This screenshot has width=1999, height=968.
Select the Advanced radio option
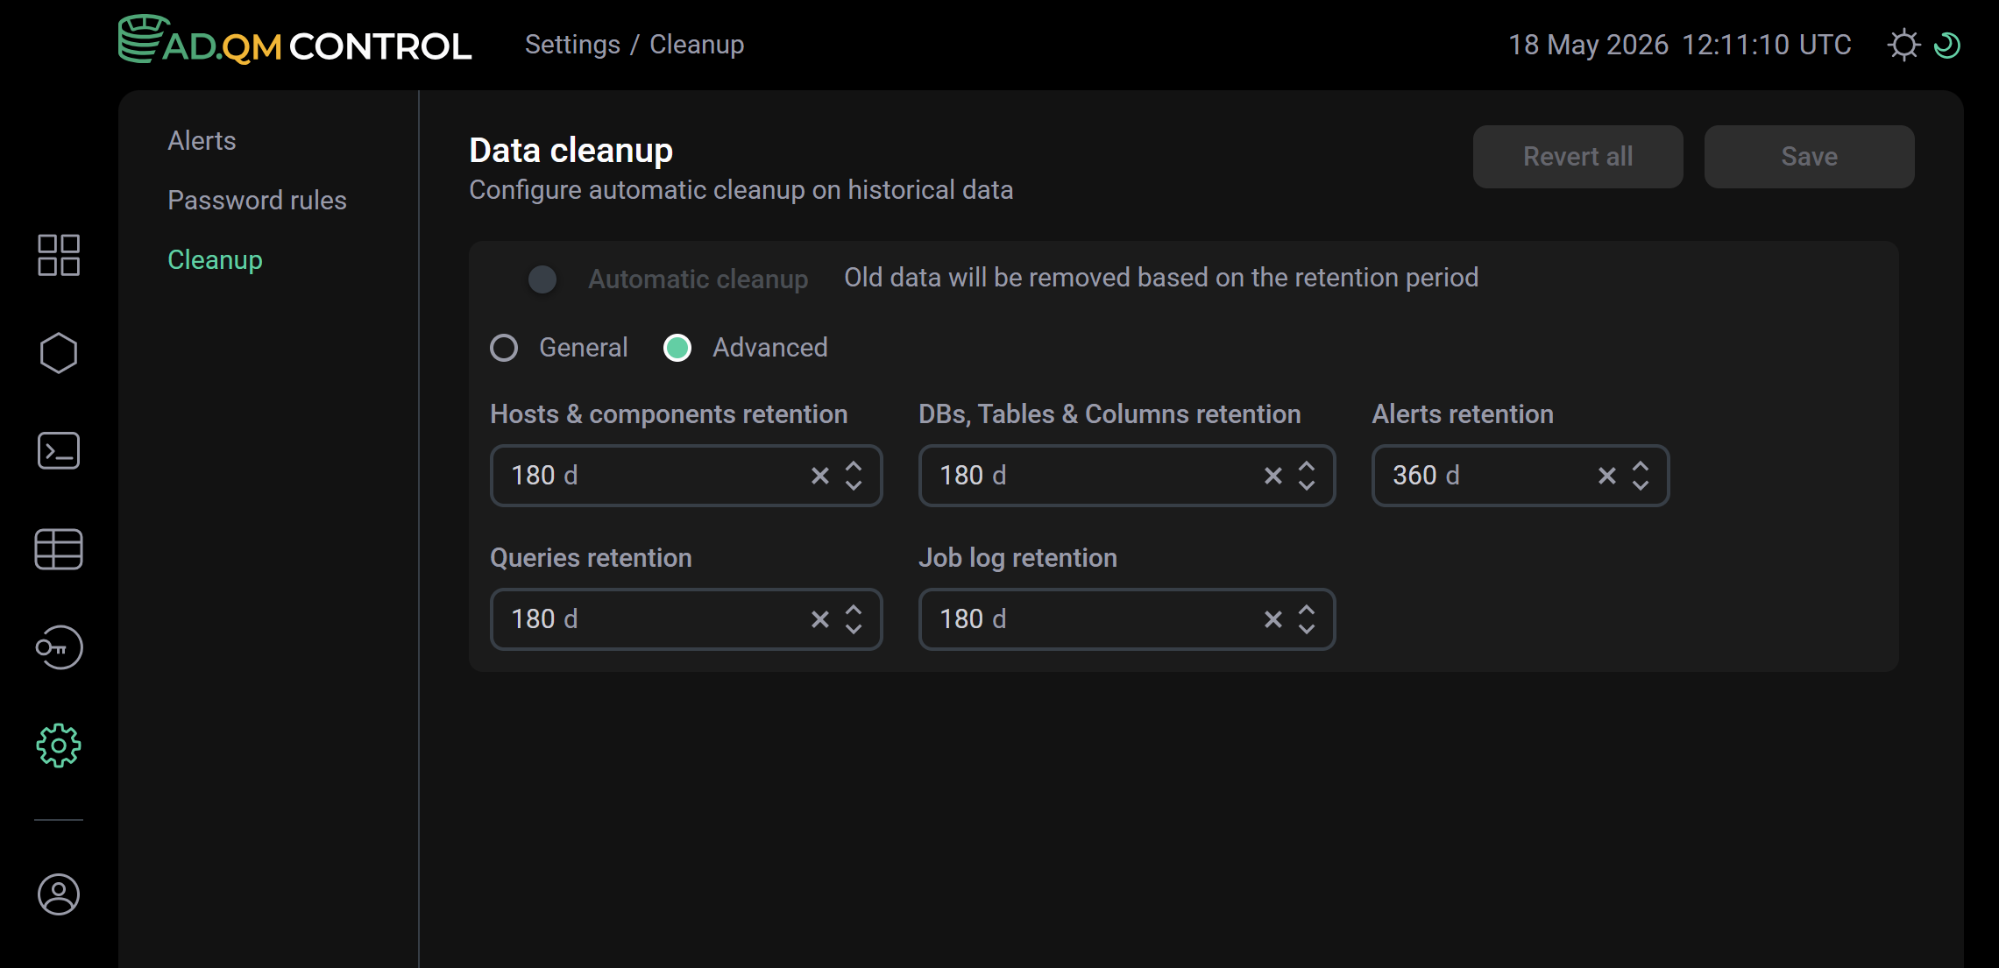tap(677, 348)
